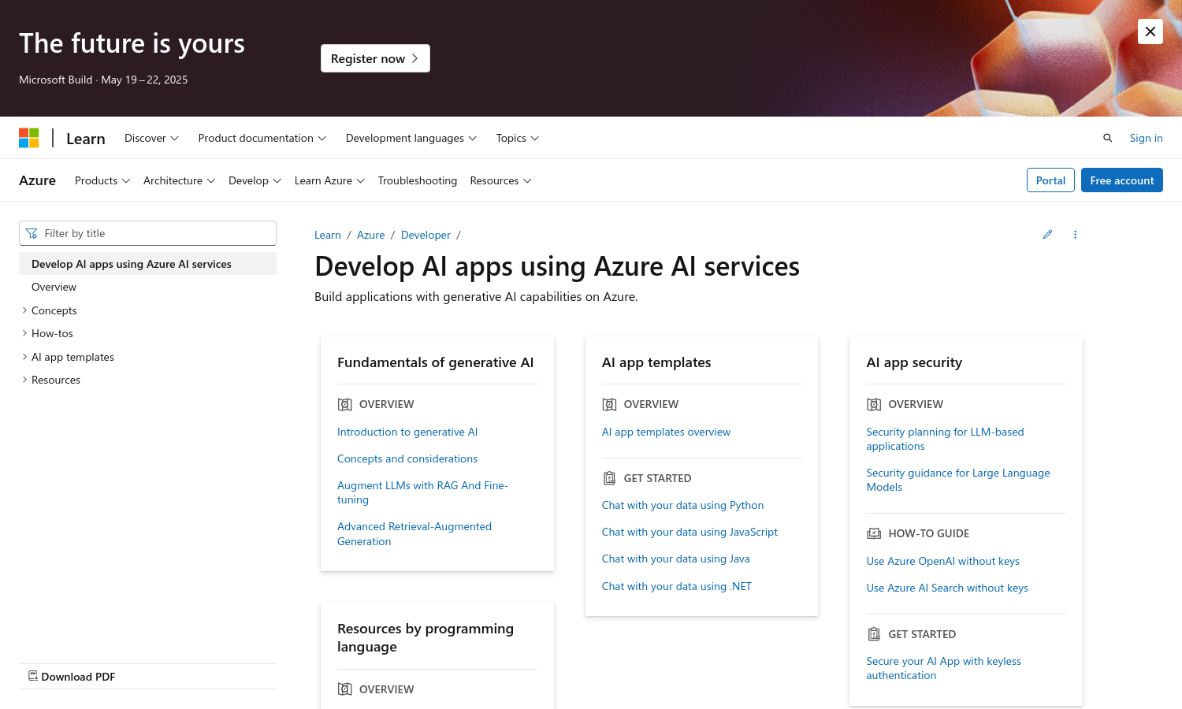Click the Download PDF icon in the sidebar
The image size is (1182, 709).
[x=33, y=676]
